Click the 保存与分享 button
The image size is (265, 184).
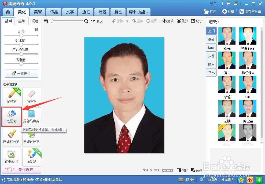click(x=250, y=12)
